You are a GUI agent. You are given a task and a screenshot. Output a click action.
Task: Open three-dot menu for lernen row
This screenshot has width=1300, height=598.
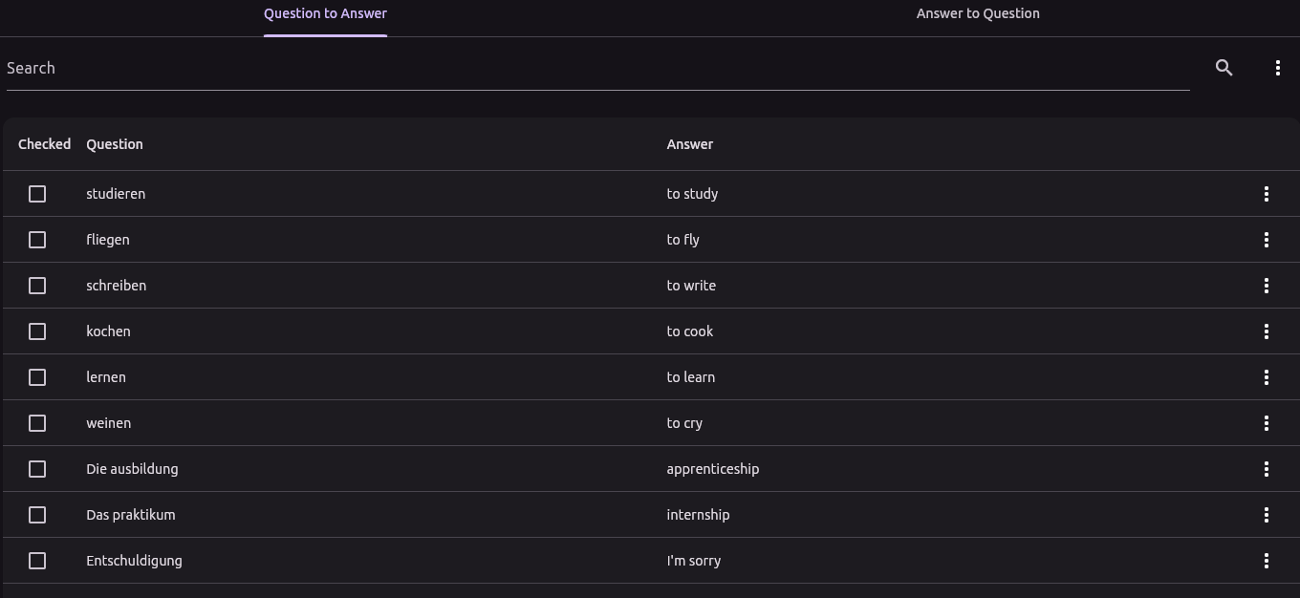(x=1266, y=377)
